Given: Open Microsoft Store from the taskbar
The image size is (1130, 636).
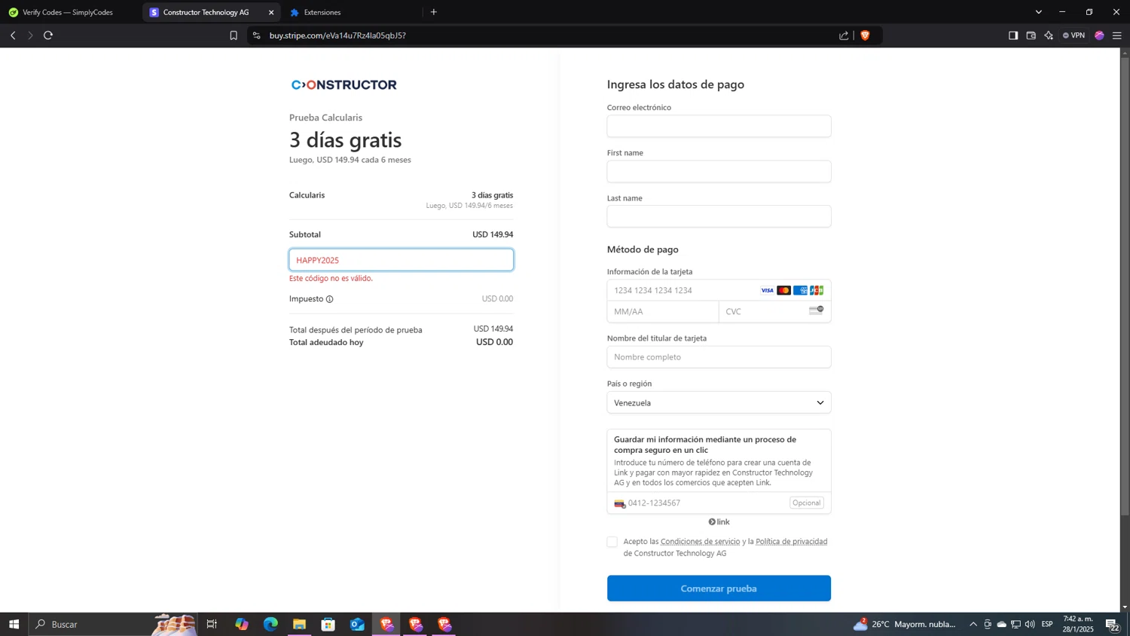Looking at the screenshot, I should tap(328, 624).
